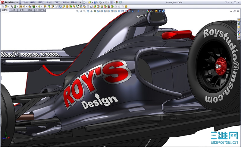Switch to the 装配体 tab
Screen dimensions: 241x147
5,10
